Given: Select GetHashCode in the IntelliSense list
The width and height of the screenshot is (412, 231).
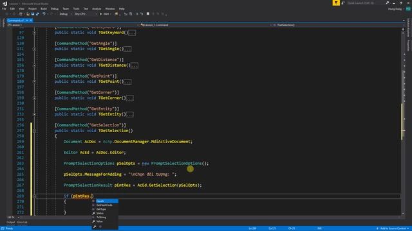Looking at the screenshot, I should [105, 205].
